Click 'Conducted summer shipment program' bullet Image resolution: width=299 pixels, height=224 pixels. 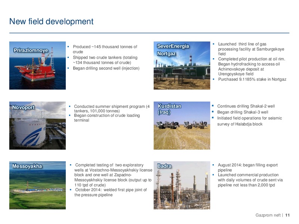tap(112, 109)
